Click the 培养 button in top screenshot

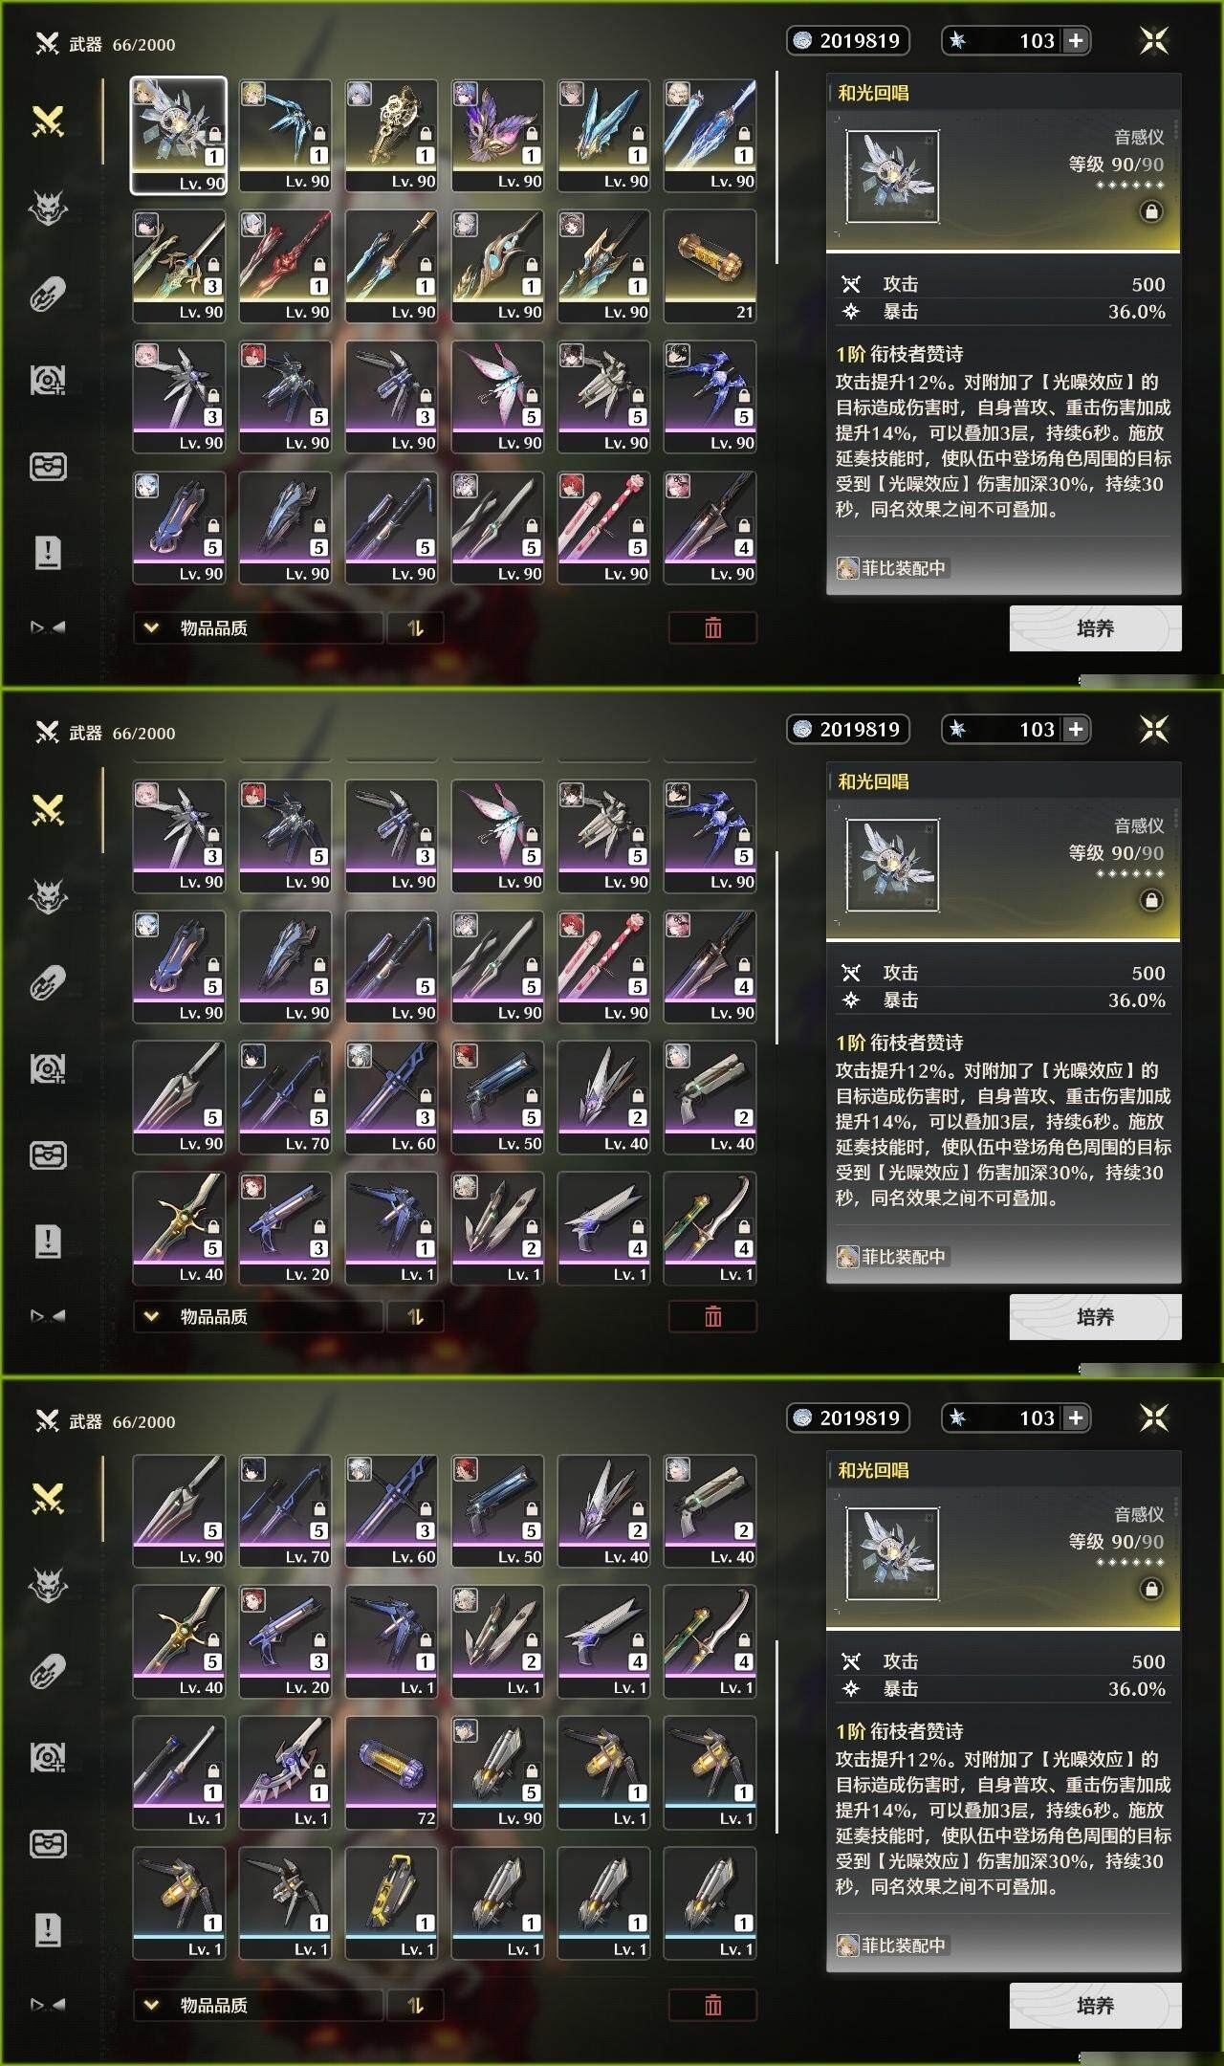pos(1095,628)
